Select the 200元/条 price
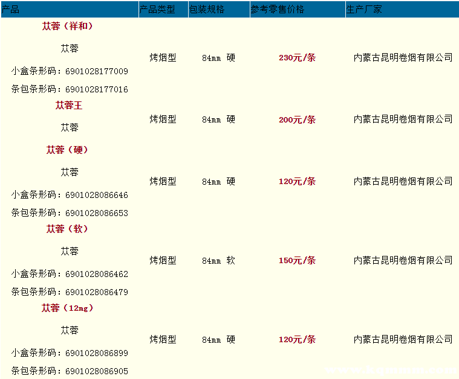The width and height of the screenshot is (459, 379). (297, 119)
